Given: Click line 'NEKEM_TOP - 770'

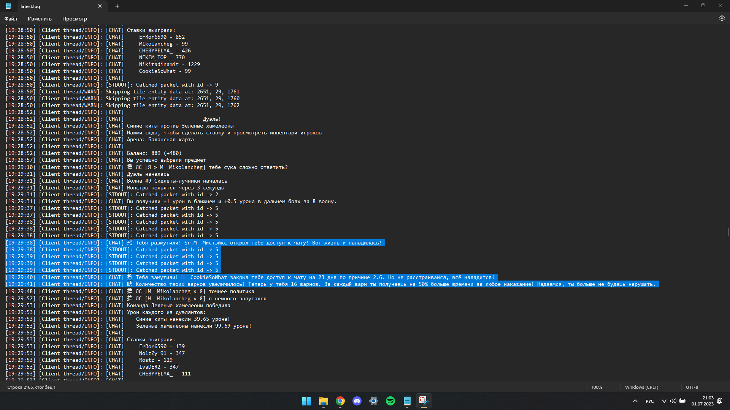Looking at the screenshot, I should click(95, 57).
